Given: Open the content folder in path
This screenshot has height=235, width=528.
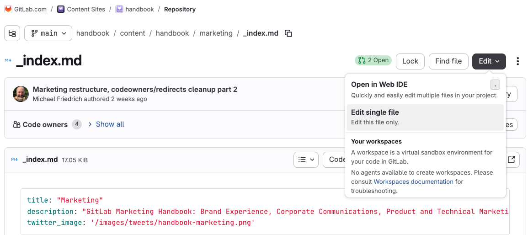Looking at the screenshot, I should [133, 33].
